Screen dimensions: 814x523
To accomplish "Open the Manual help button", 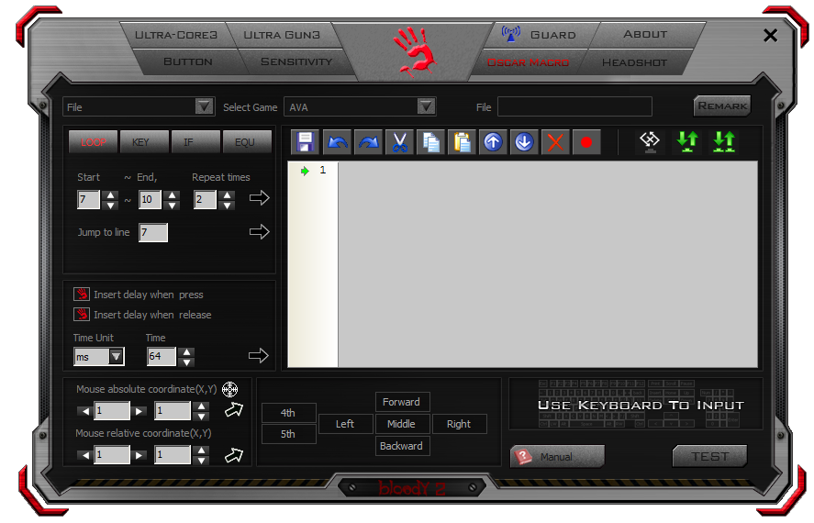I will point(557,457).
